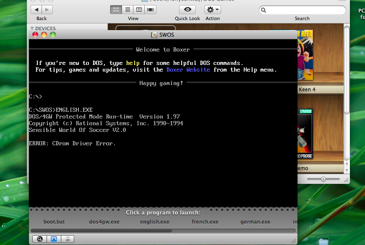Click the Finder Back arrow button
The height and width of the screenshot is (245, 365).
[36, 9]
